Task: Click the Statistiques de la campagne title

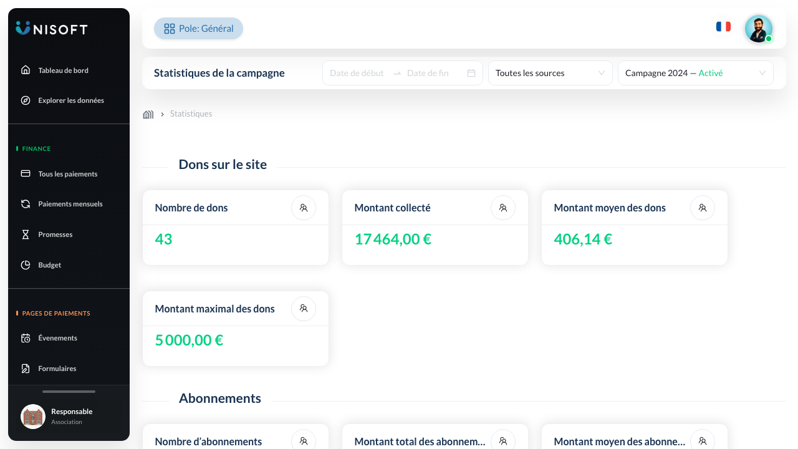Action: [x=219, y=73]
